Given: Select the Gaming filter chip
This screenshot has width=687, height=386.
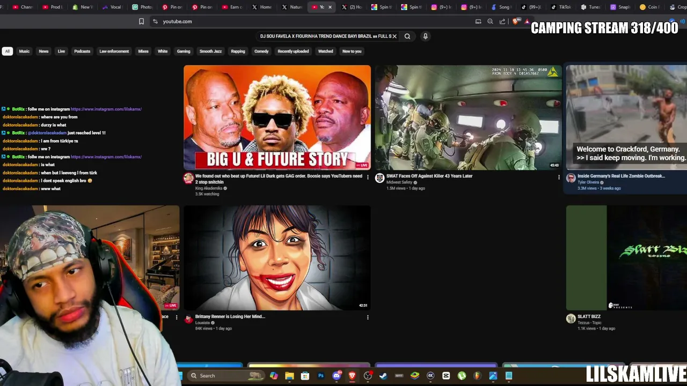Looking at the screenshot, I should (x=184, y=51).
